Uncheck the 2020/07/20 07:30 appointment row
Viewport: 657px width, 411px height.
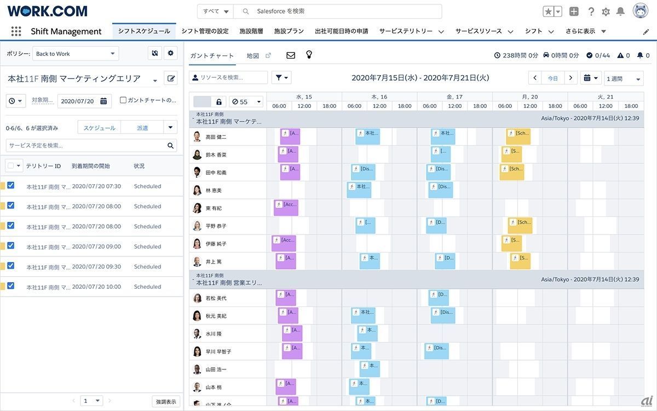click(10, 186)
